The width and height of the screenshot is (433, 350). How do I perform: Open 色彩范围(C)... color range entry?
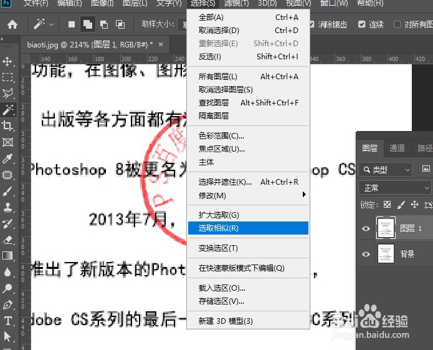[248, 136]
